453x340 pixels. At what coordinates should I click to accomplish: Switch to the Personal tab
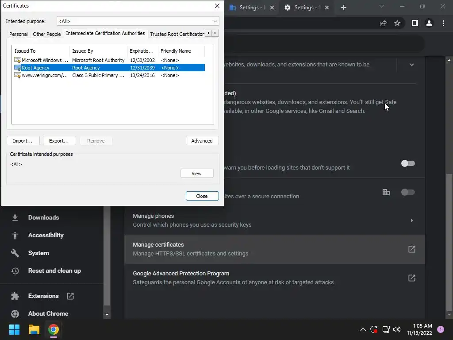[19, 34]
